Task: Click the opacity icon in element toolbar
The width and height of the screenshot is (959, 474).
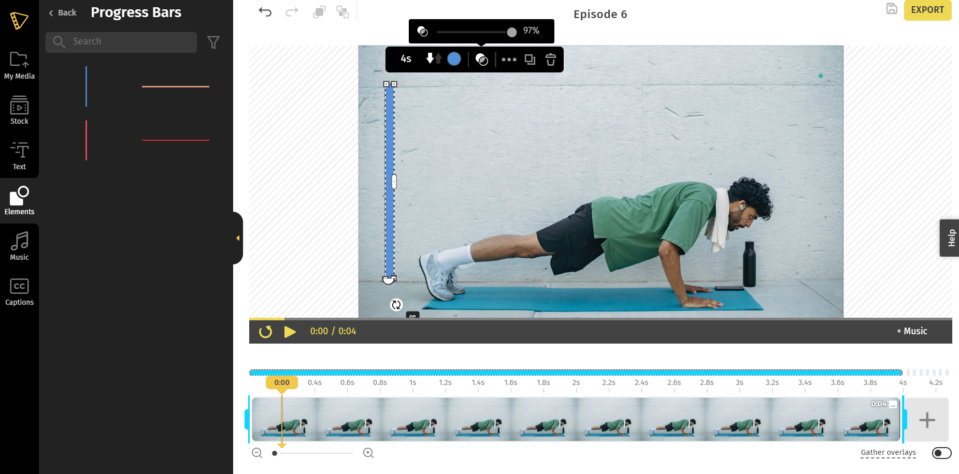Action: [x=482, y=60]
